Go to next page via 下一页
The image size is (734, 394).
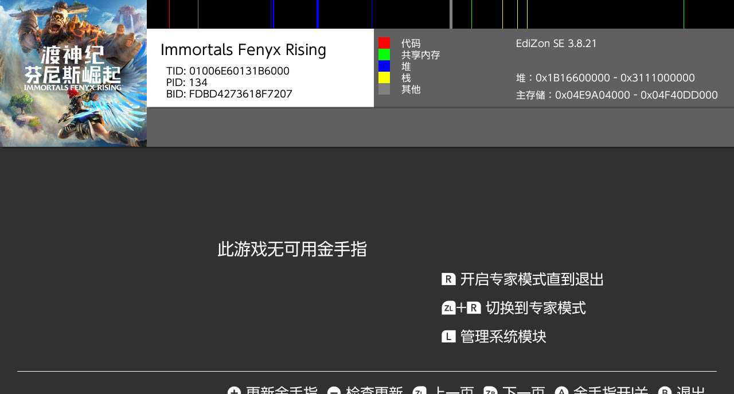tap(524, 390)
